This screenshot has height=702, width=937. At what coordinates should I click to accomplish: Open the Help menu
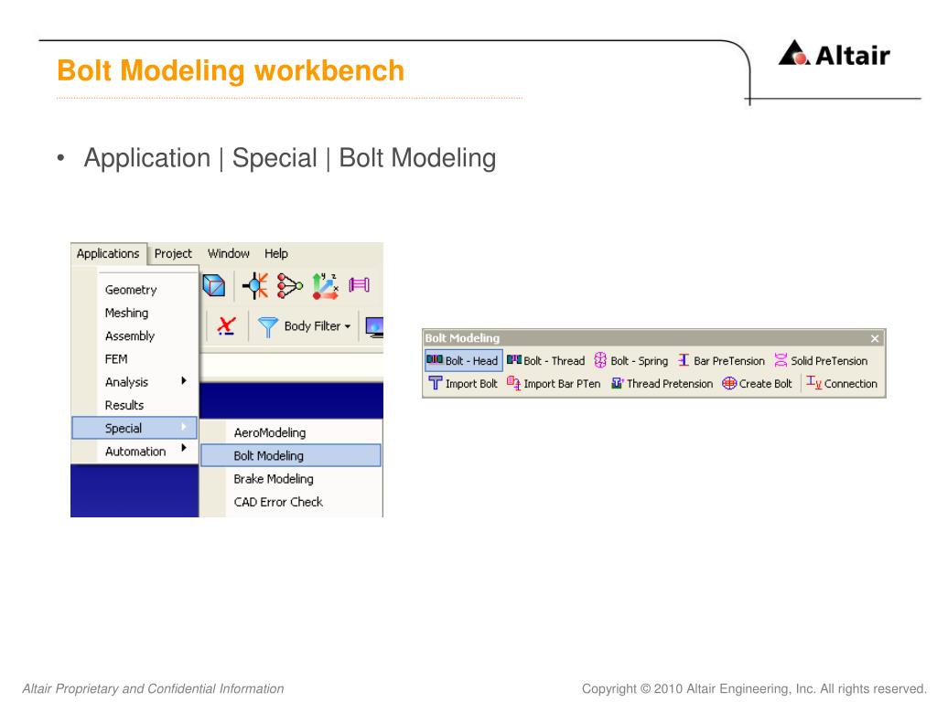[x=276, y=254]
